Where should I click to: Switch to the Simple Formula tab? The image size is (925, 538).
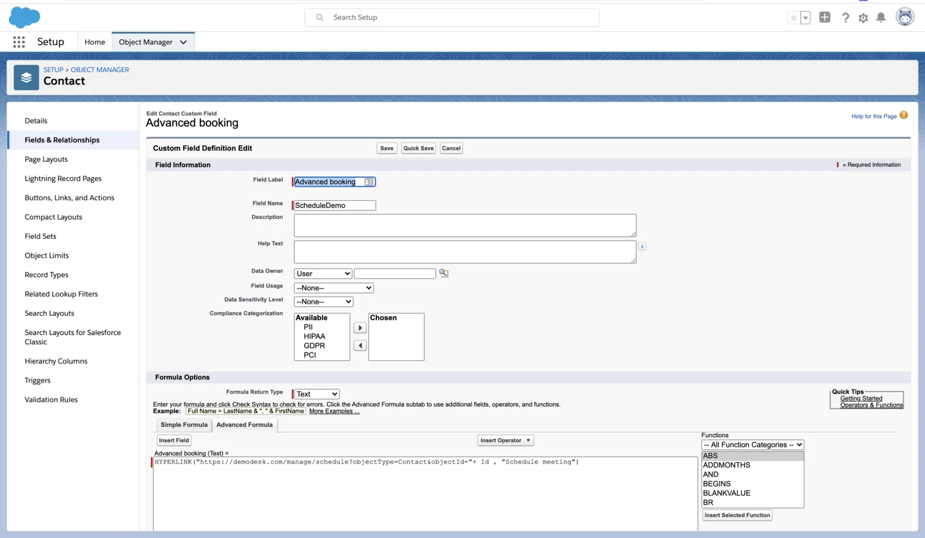pyautogui.click(x=184, y=425)
